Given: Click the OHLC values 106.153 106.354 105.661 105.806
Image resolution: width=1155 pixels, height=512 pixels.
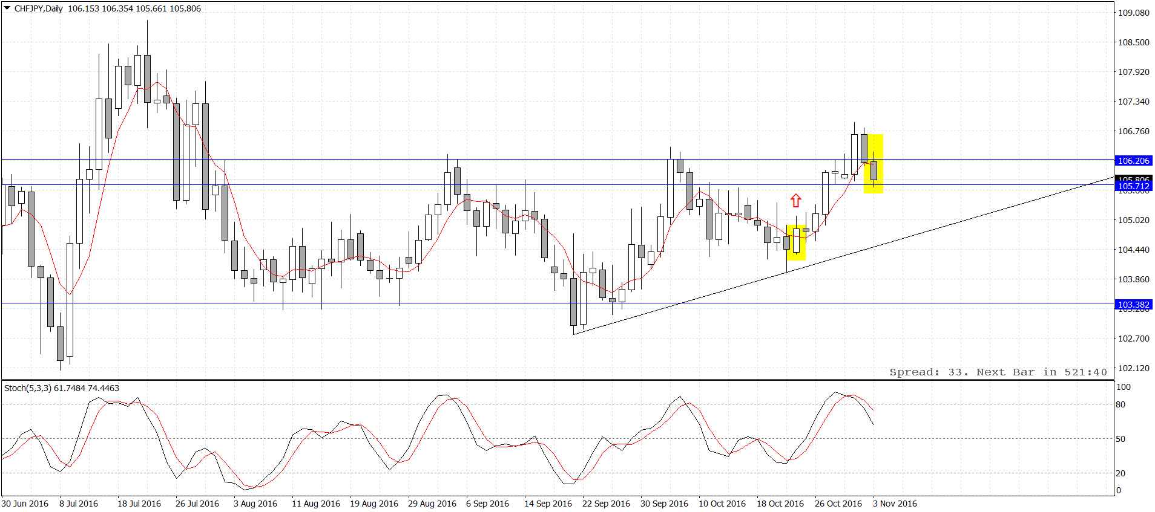Looking at the screenshot, I should coord(134,8).
